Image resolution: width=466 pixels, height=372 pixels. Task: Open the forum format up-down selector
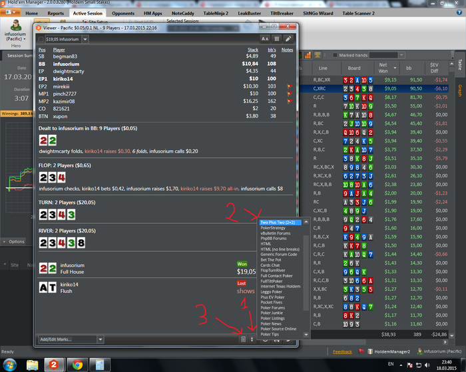[x=252, y=339]
